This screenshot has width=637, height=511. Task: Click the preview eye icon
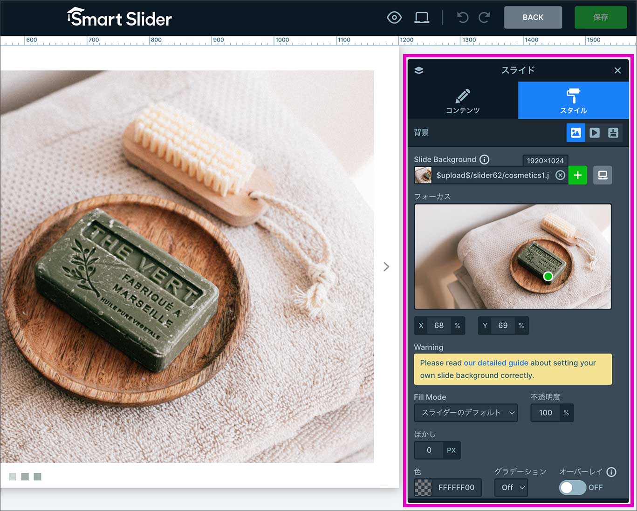tap(394, 18)
